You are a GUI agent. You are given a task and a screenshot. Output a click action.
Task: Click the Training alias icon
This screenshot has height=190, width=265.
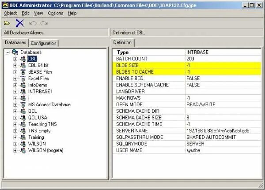point(23,138)
